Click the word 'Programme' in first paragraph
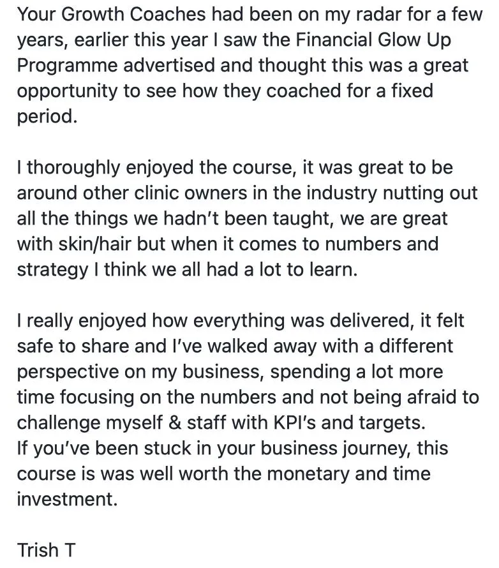Viewport: 499px width, 568px height. coord(68,66)
